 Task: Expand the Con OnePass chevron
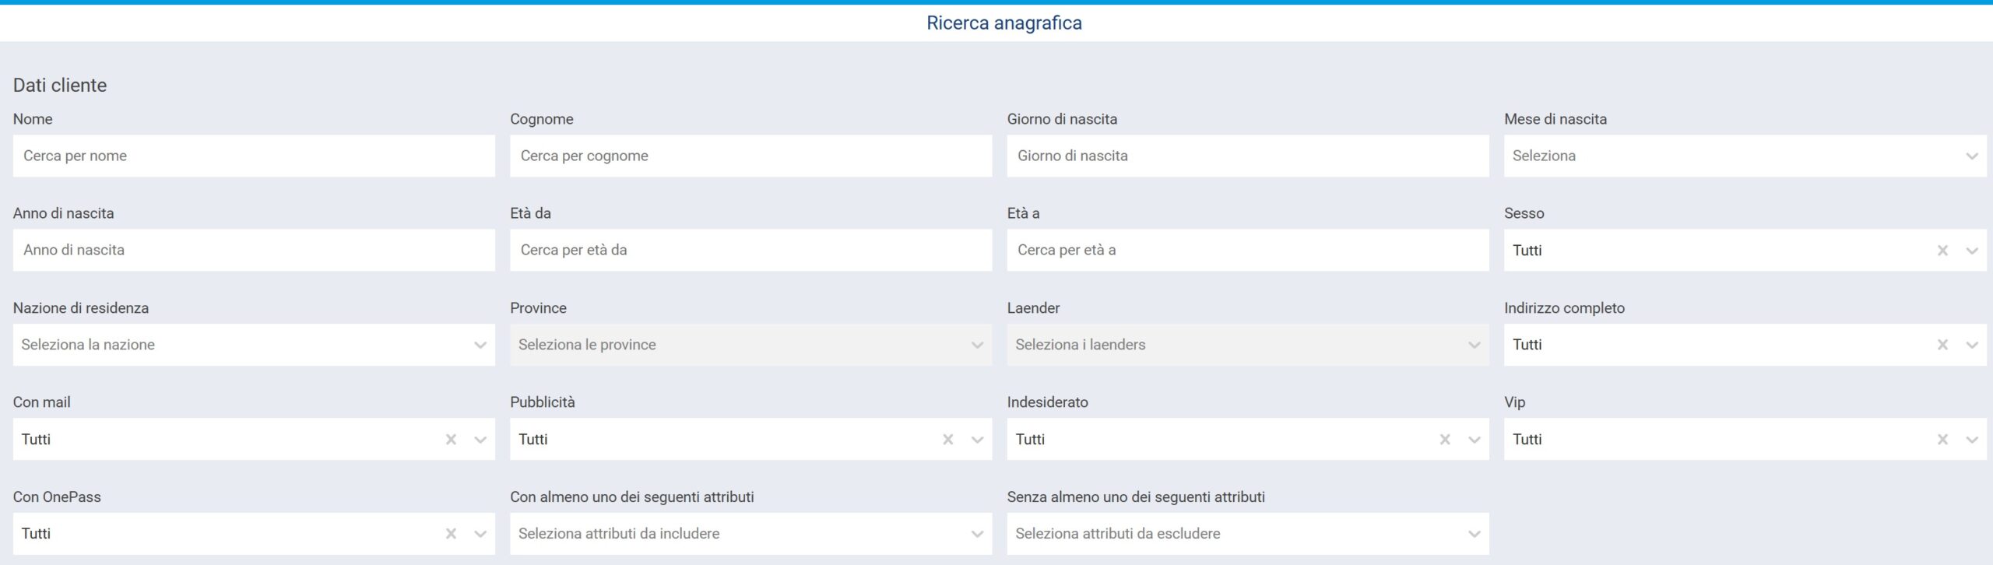tap(480, 534)
